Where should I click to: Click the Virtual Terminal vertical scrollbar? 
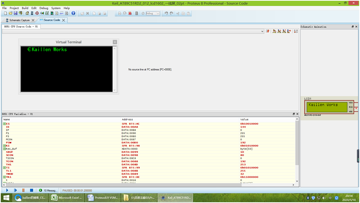point(114,69)
